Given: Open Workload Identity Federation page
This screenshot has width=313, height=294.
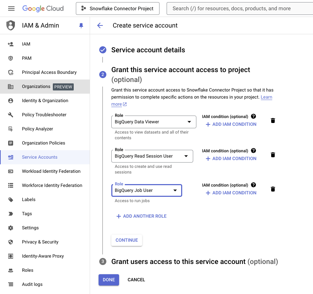Looking at the screenshot, I should [51, 171].
